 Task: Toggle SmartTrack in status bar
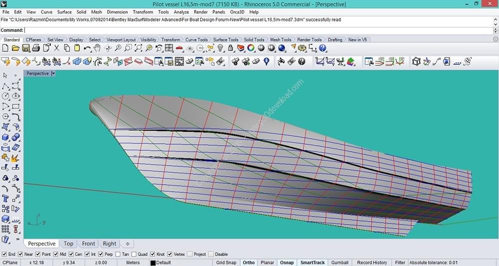point(312,263)
